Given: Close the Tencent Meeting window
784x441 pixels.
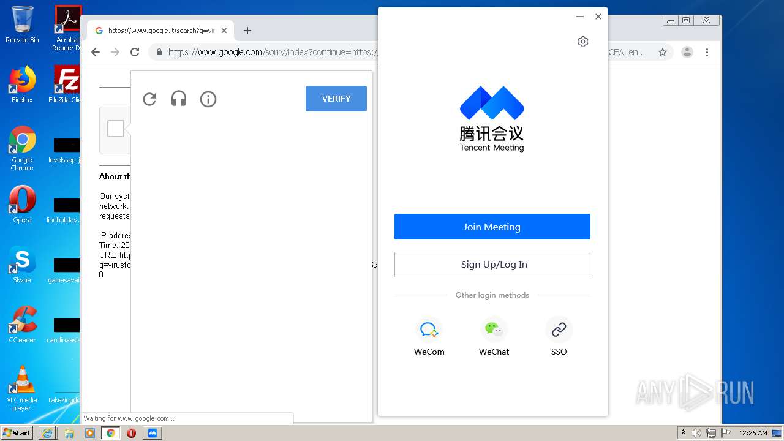Looking at the screenshot, I should 598,17.
